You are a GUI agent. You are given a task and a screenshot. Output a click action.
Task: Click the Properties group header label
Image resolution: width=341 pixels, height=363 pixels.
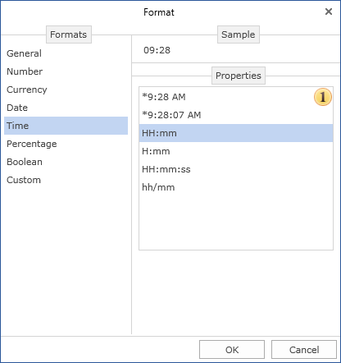239,76
